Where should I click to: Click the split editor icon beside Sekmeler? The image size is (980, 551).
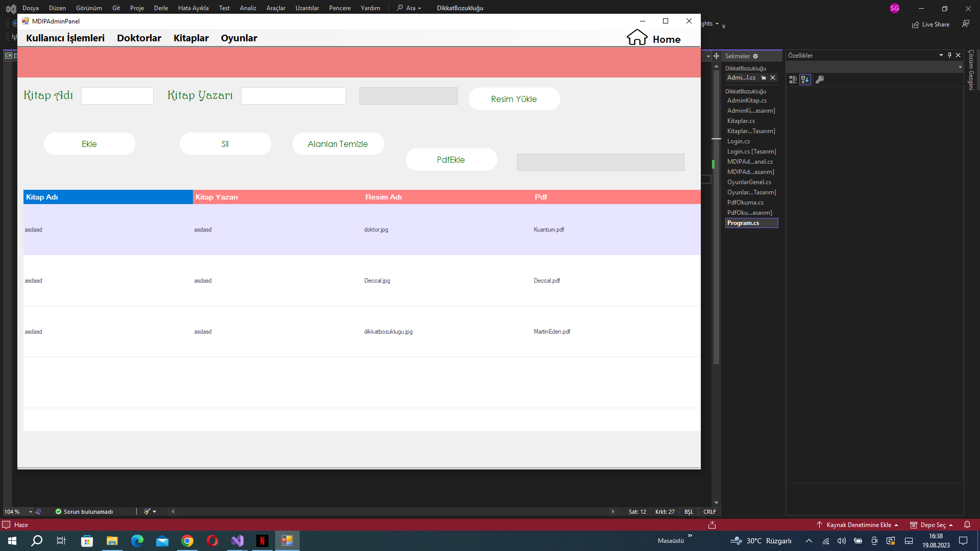pyautogui.click(x=717, y=56)
